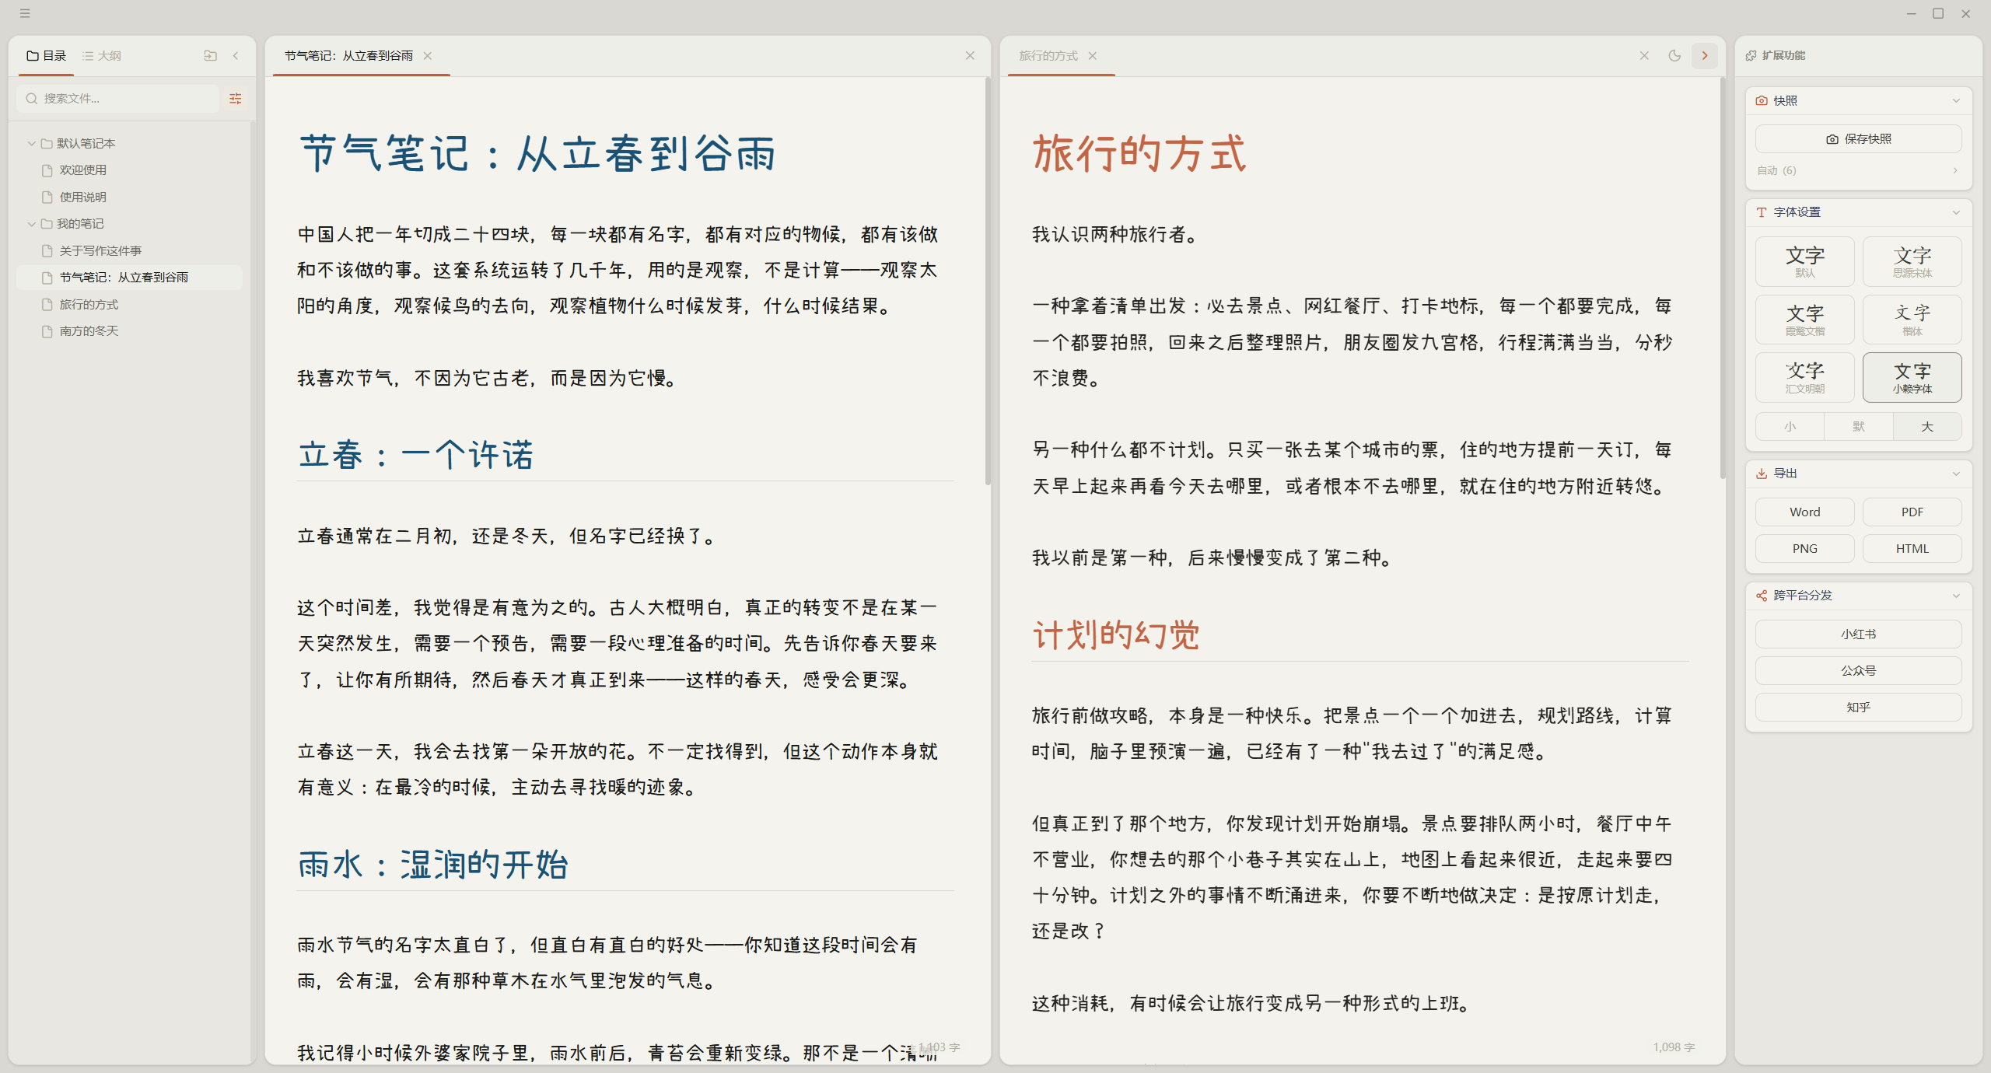Close the 旅行的方式 editor pane
The width and height of the screenshot is (1991, 1073).
(1643, 55)
